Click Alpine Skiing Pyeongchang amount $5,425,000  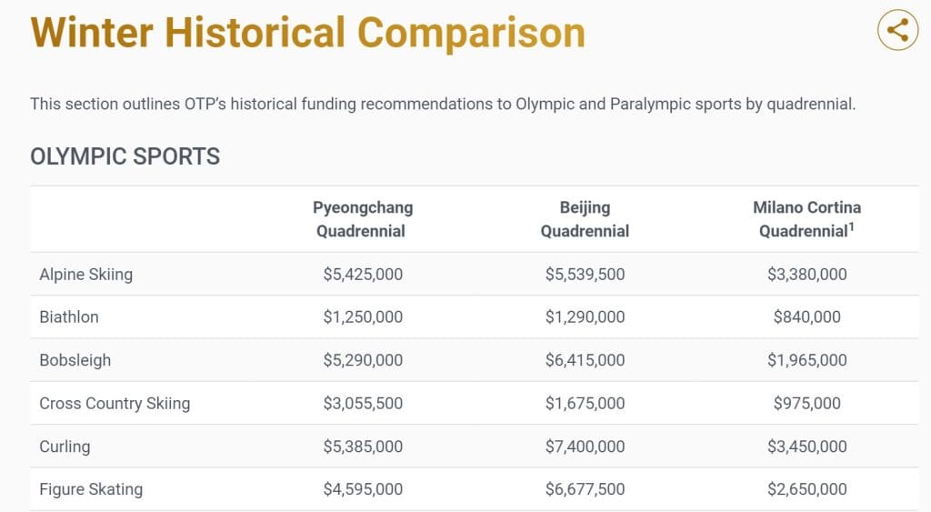coord(363,274)
